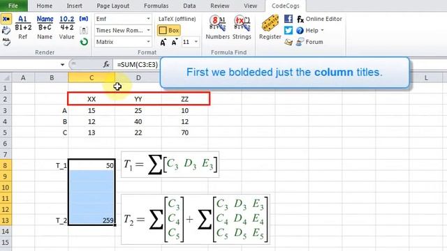
Task: Switch to the Formulas tab
Action: [156, 6]
